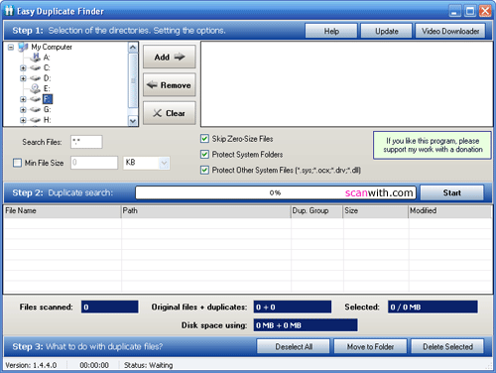
Task: Open Help
Action: point(331,31)
